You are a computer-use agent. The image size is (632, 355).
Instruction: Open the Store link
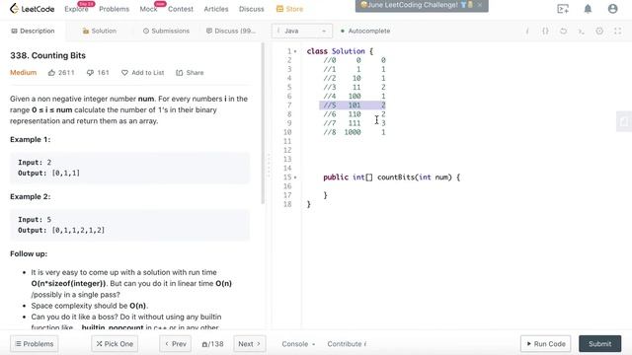click(289, 9)
